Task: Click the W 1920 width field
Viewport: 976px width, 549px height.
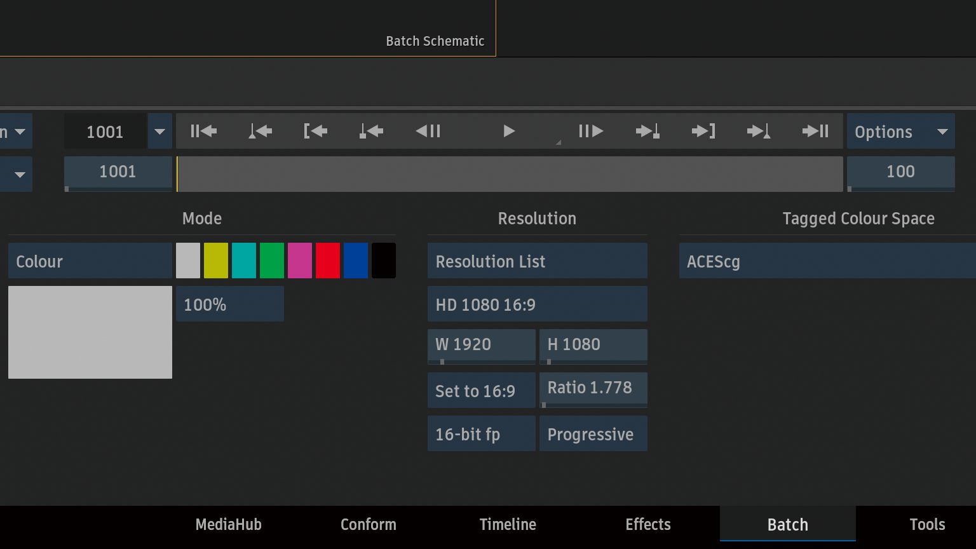Action: click(482, 346)
